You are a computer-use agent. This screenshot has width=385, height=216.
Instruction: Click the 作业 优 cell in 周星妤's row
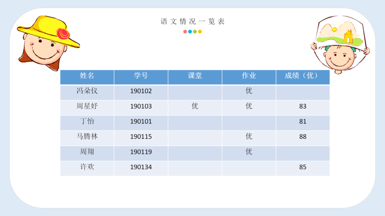click(x=249, y=108)
